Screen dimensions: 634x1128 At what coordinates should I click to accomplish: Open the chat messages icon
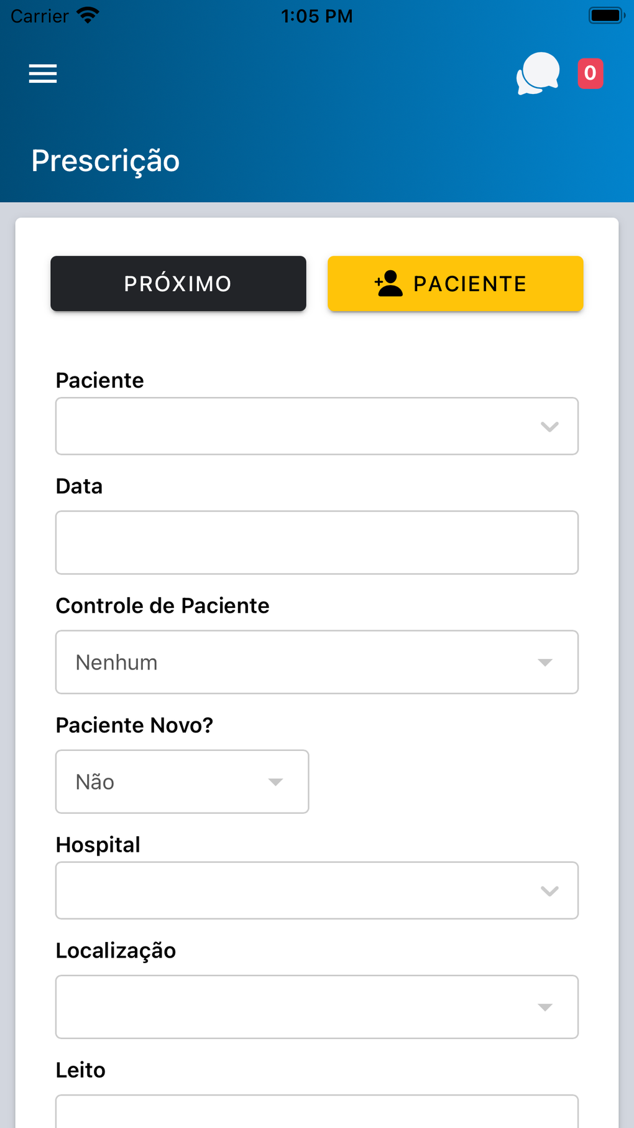538,73
